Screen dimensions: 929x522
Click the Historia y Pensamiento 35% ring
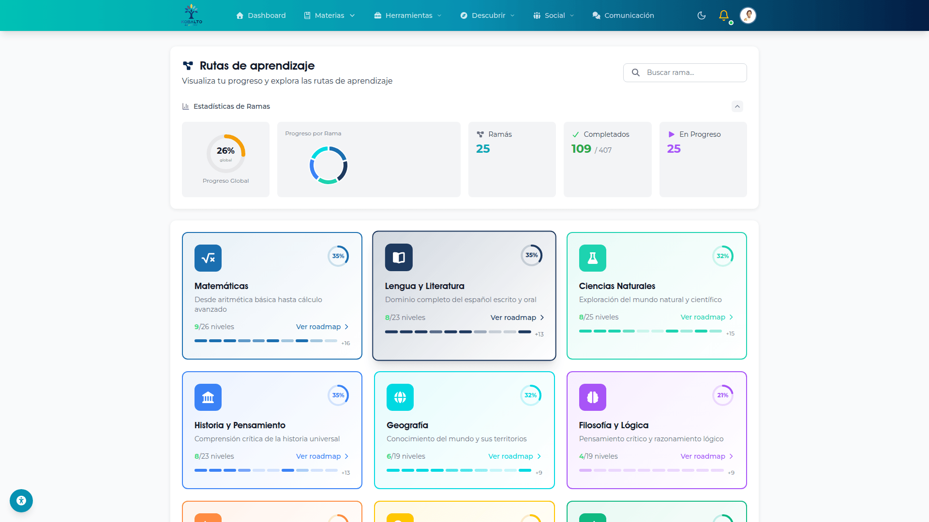(x=338, y=395)
